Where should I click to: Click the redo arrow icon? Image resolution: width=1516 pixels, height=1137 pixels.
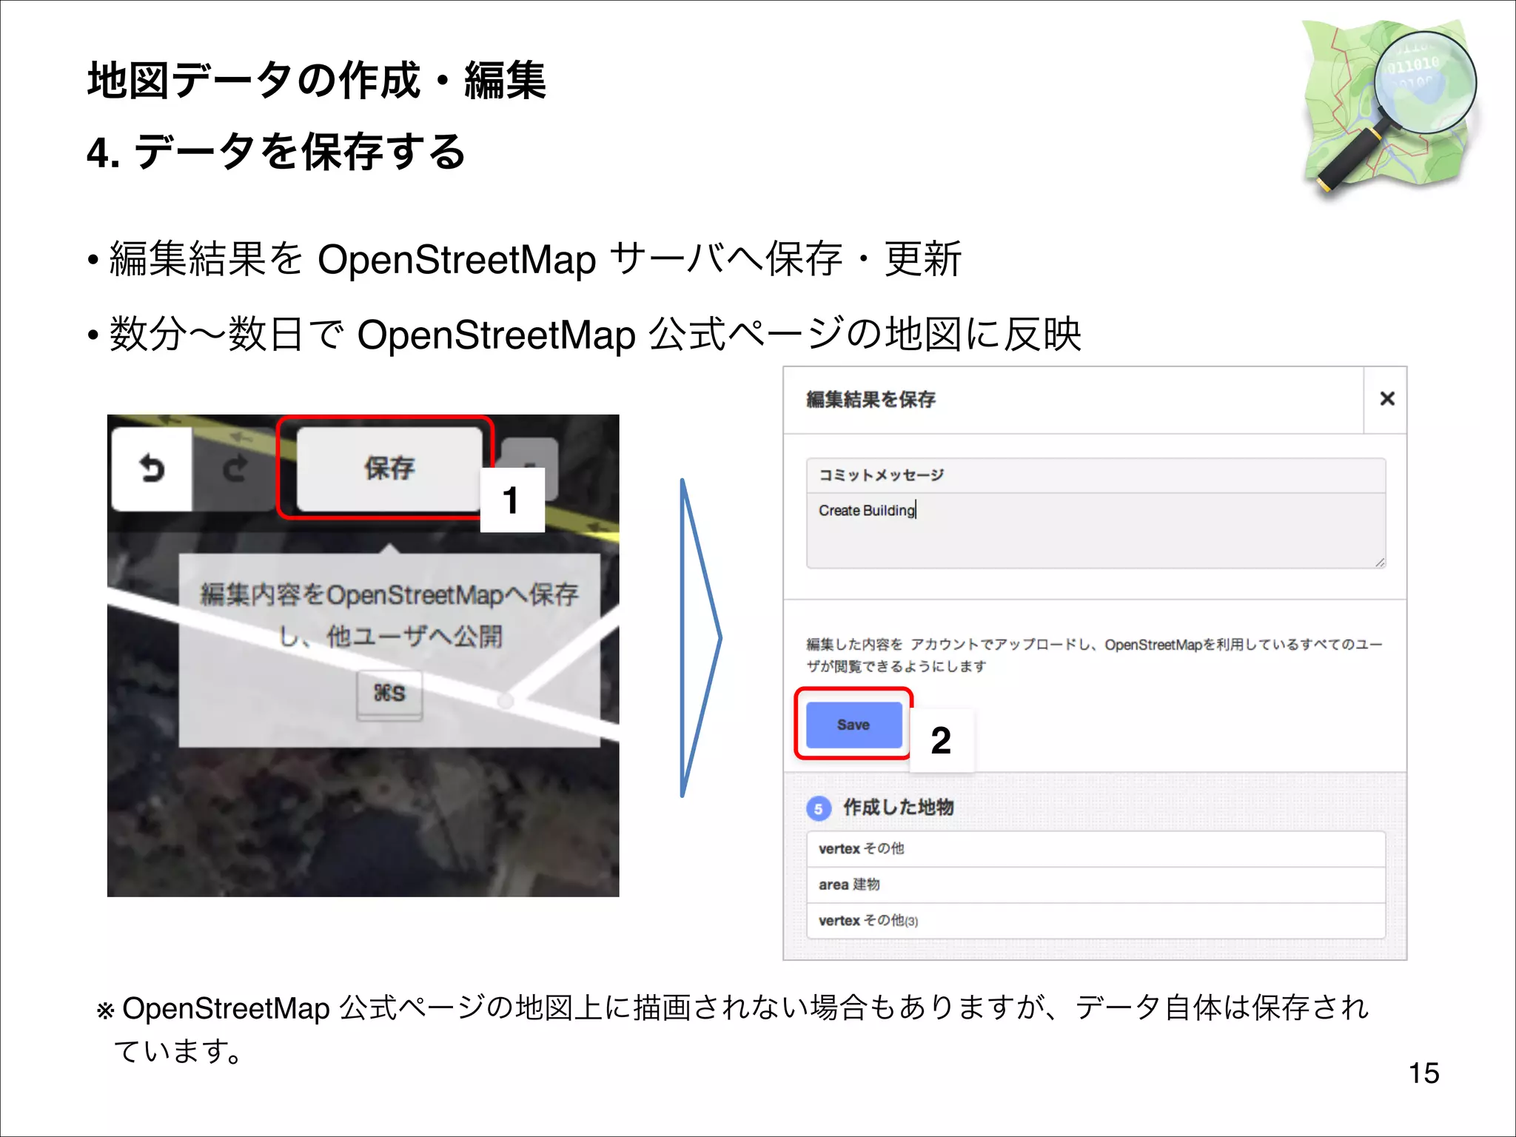click(235, 469)
